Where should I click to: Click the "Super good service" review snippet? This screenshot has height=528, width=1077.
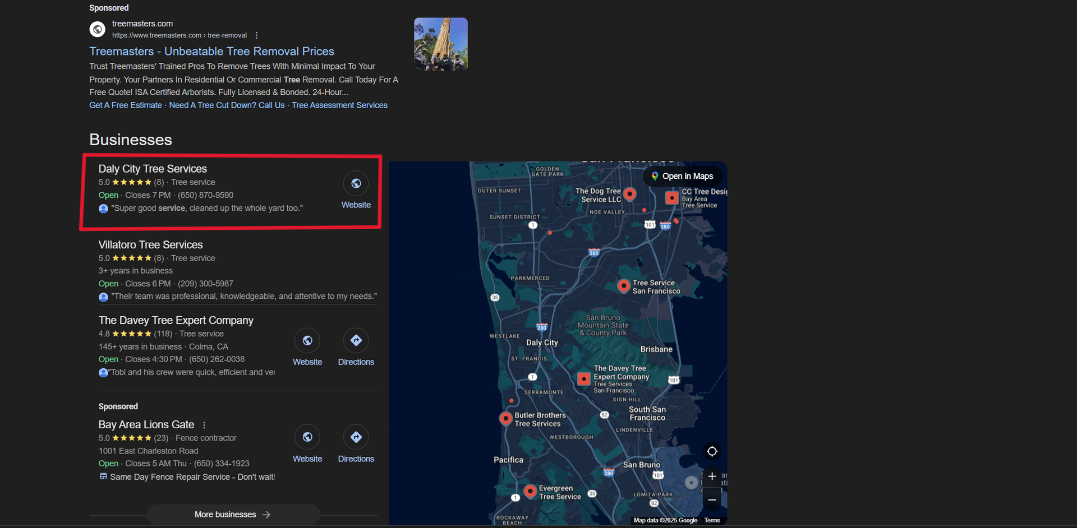point(207,208)
